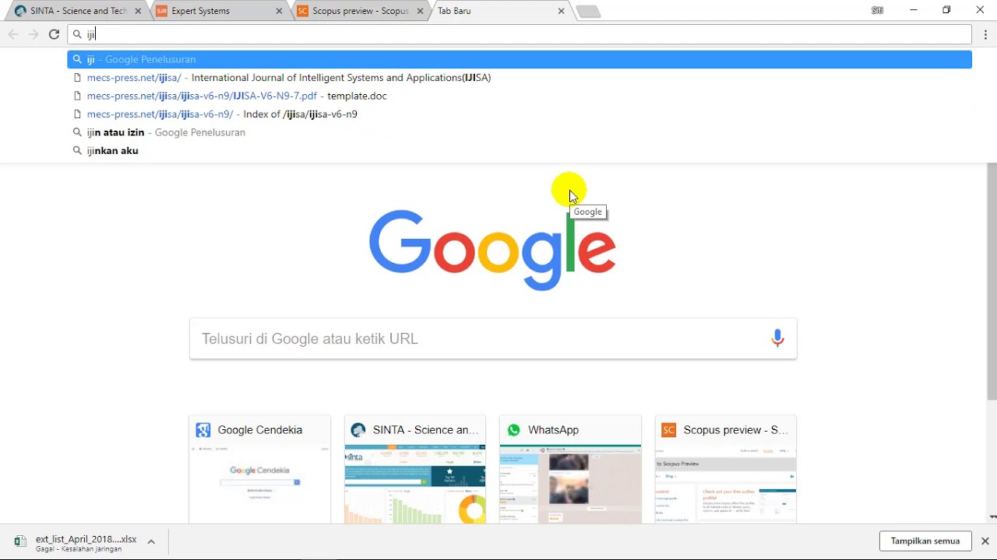Viewport: 997px width, 560px height.
Task: Click the Google Cendekia tile favicon
Action: point(203,430)
